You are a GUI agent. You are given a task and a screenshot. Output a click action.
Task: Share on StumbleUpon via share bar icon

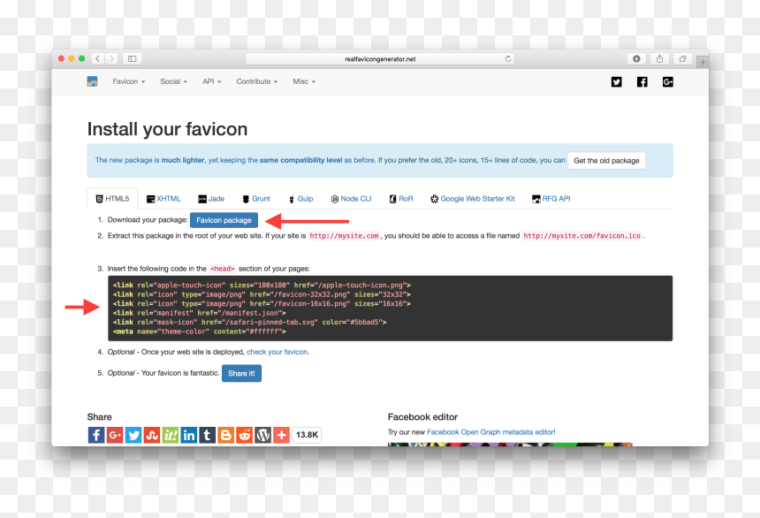pyautogui.click(x=152, y=435)
